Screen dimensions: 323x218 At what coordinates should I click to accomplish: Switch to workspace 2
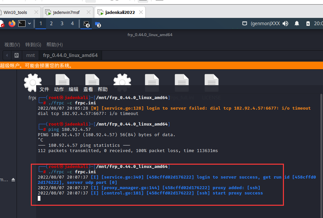coord(51,24)
